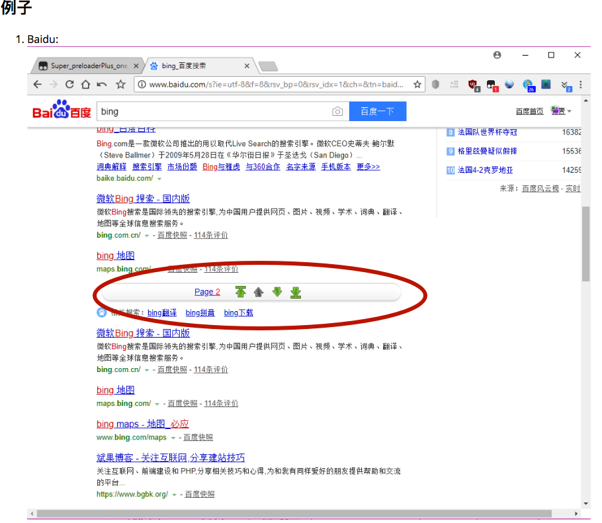Image resolution: width=602 pixels, height=523 pixels.
Task: Click the camera image search icon
Action: click(337, 111)
